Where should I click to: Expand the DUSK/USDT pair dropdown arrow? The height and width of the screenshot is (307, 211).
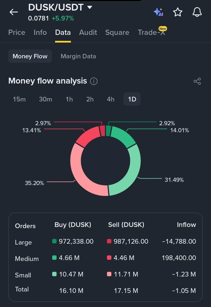point(90,7)
